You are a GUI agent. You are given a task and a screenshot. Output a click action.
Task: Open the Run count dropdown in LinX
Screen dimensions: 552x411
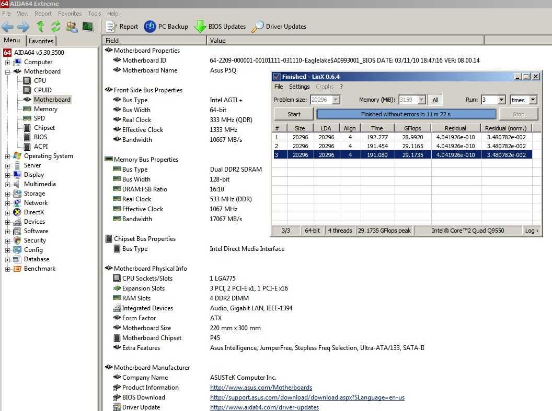(x=501, y=100)
